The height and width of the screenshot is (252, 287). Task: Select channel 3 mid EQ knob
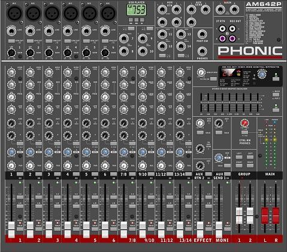coord(49,85)
